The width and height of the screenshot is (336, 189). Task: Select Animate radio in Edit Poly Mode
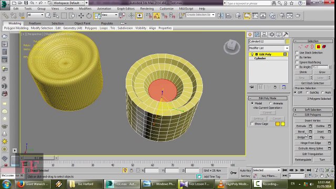pyautogui.click(x=271, y=103)
